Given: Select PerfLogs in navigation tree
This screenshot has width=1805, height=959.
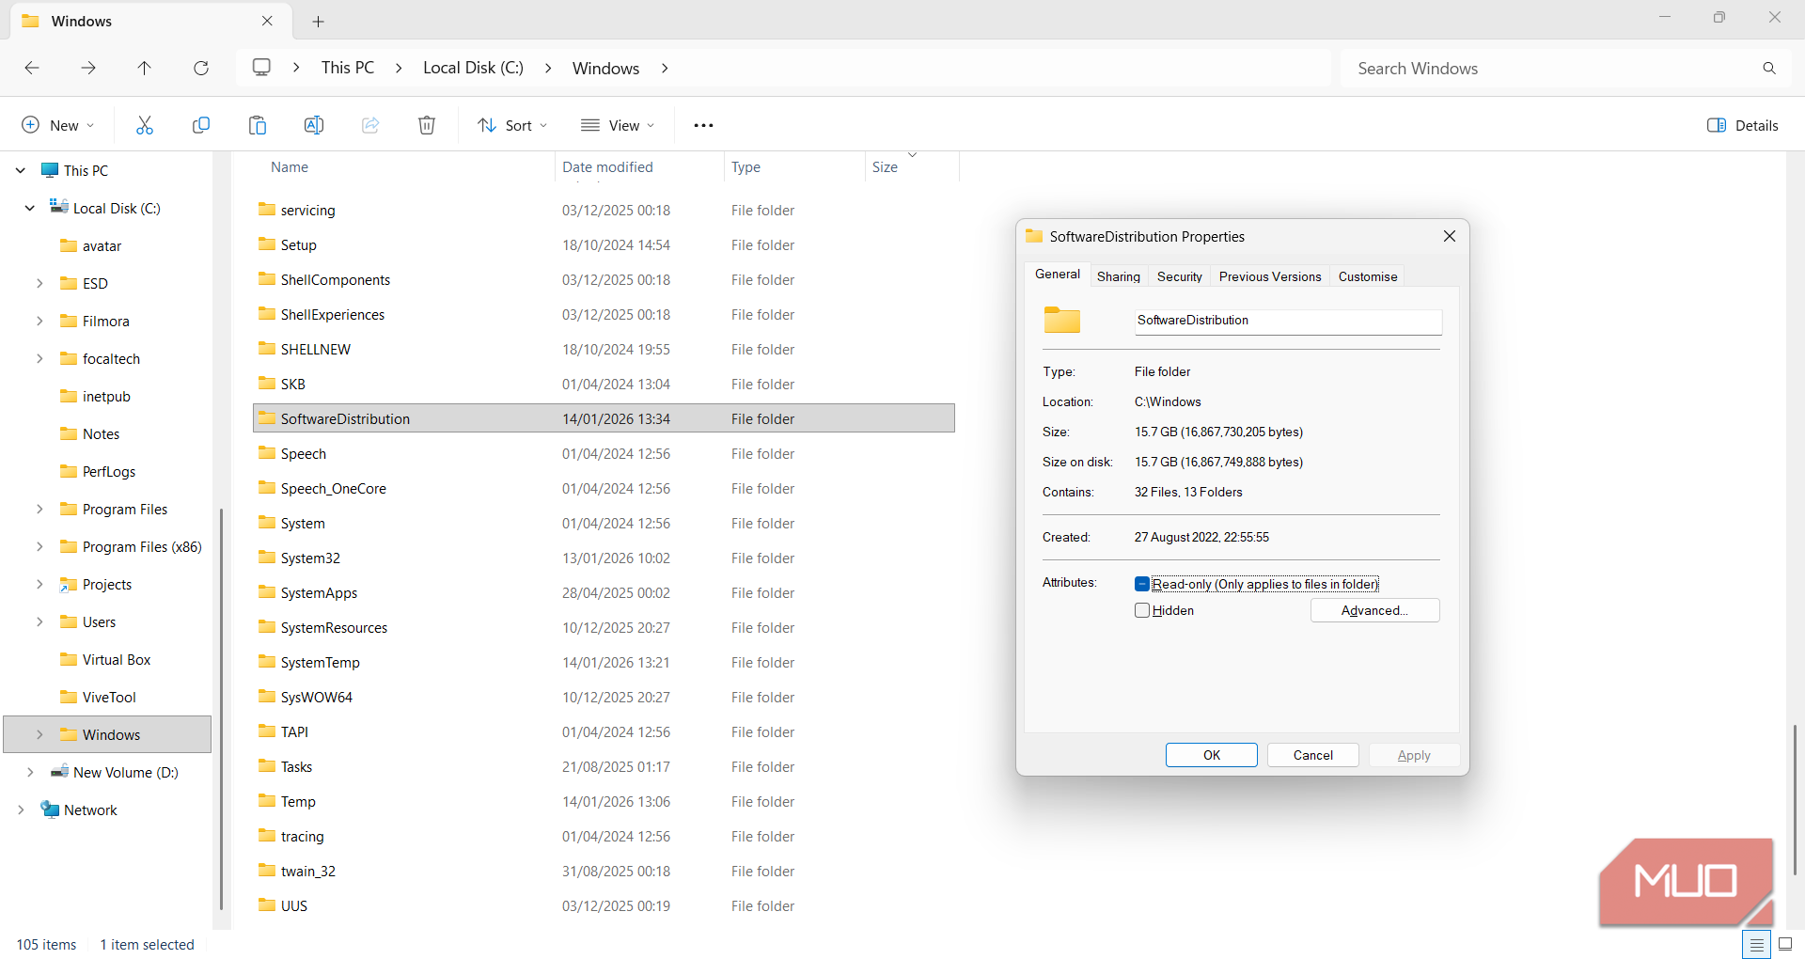Looking at the screenshot, I should pyautogui.click(x=108, y=471).
